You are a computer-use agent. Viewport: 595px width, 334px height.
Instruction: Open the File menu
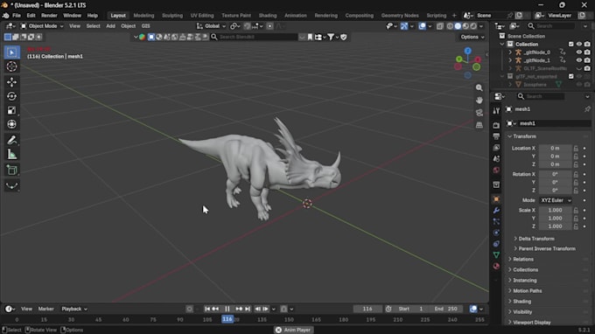click(x=17, y=16)
